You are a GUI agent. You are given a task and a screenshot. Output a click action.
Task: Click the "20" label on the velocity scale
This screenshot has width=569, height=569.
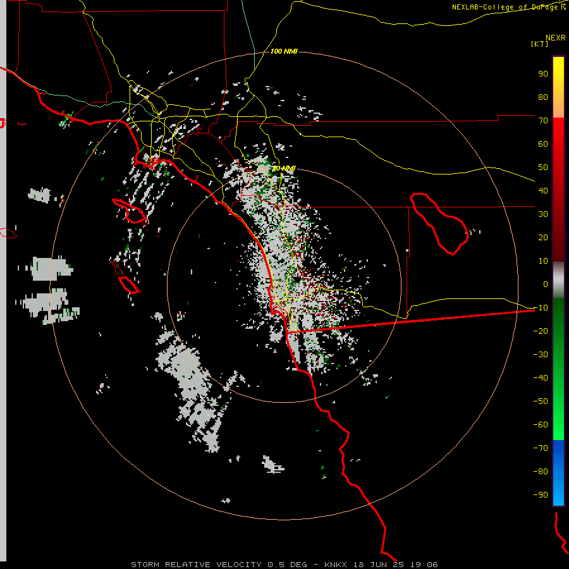pyautogui.click(x=543, y=238)
